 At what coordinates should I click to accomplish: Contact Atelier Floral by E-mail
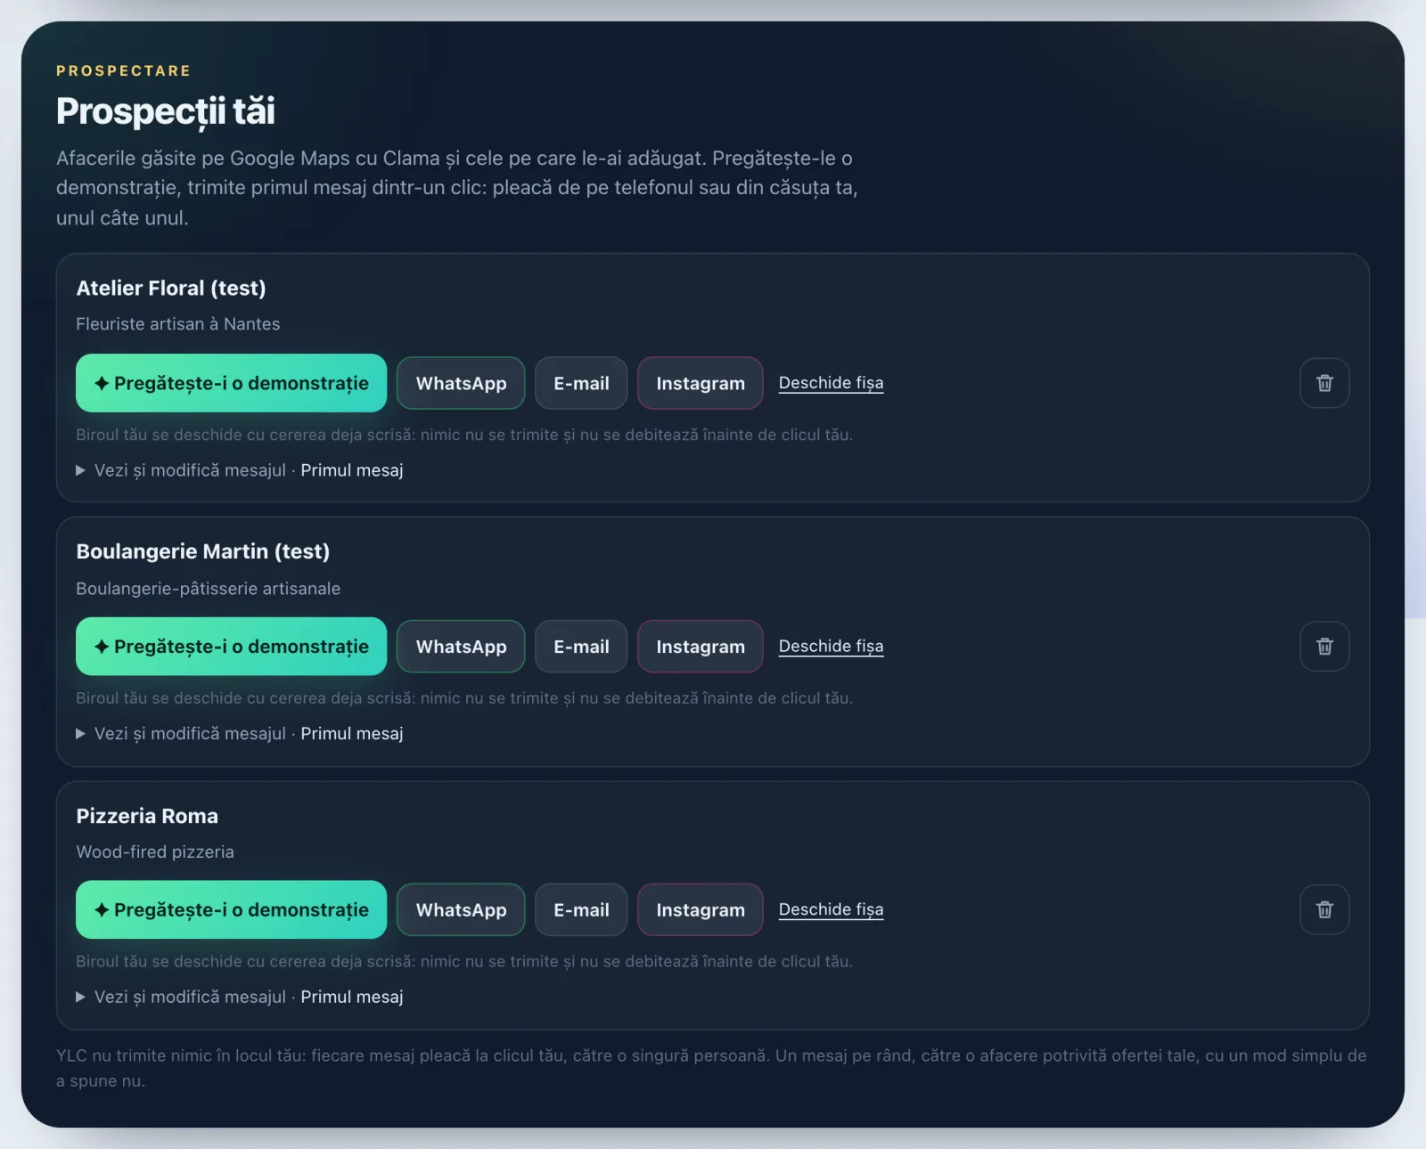pos(581,383)
